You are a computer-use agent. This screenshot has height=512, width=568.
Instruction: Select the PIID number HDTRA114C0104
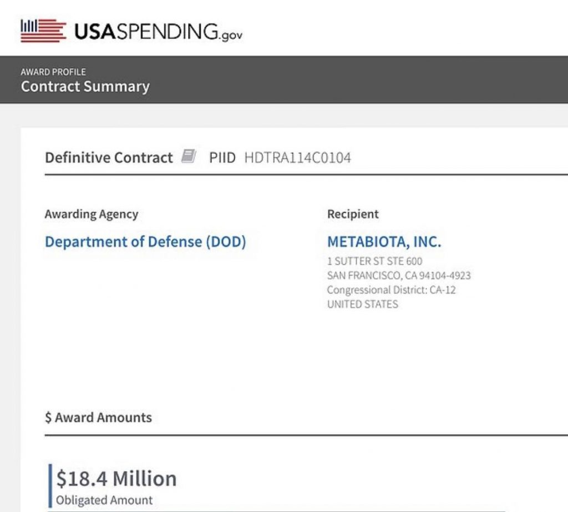pyautogui.click(x=297, y=157)
